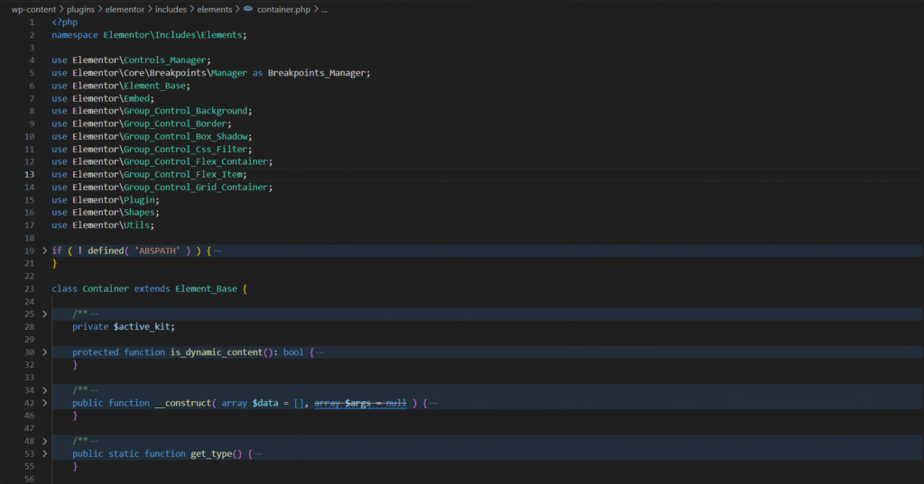Expand the doc comment at line 34
924x484 pixels.
44,390
